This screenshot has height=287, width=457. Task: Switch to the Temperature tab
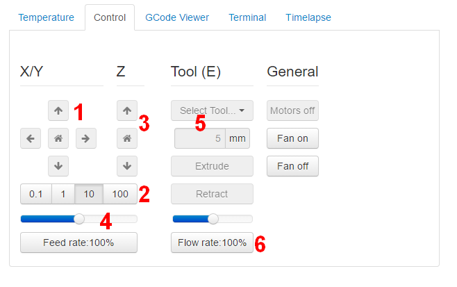tap(46, 17)
